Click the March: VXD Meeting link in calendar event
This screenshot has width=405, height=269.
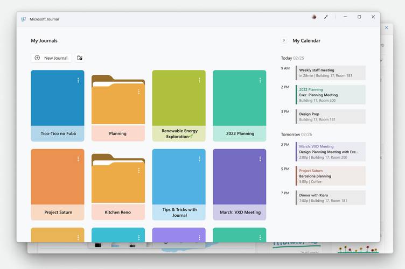point(317,146)
